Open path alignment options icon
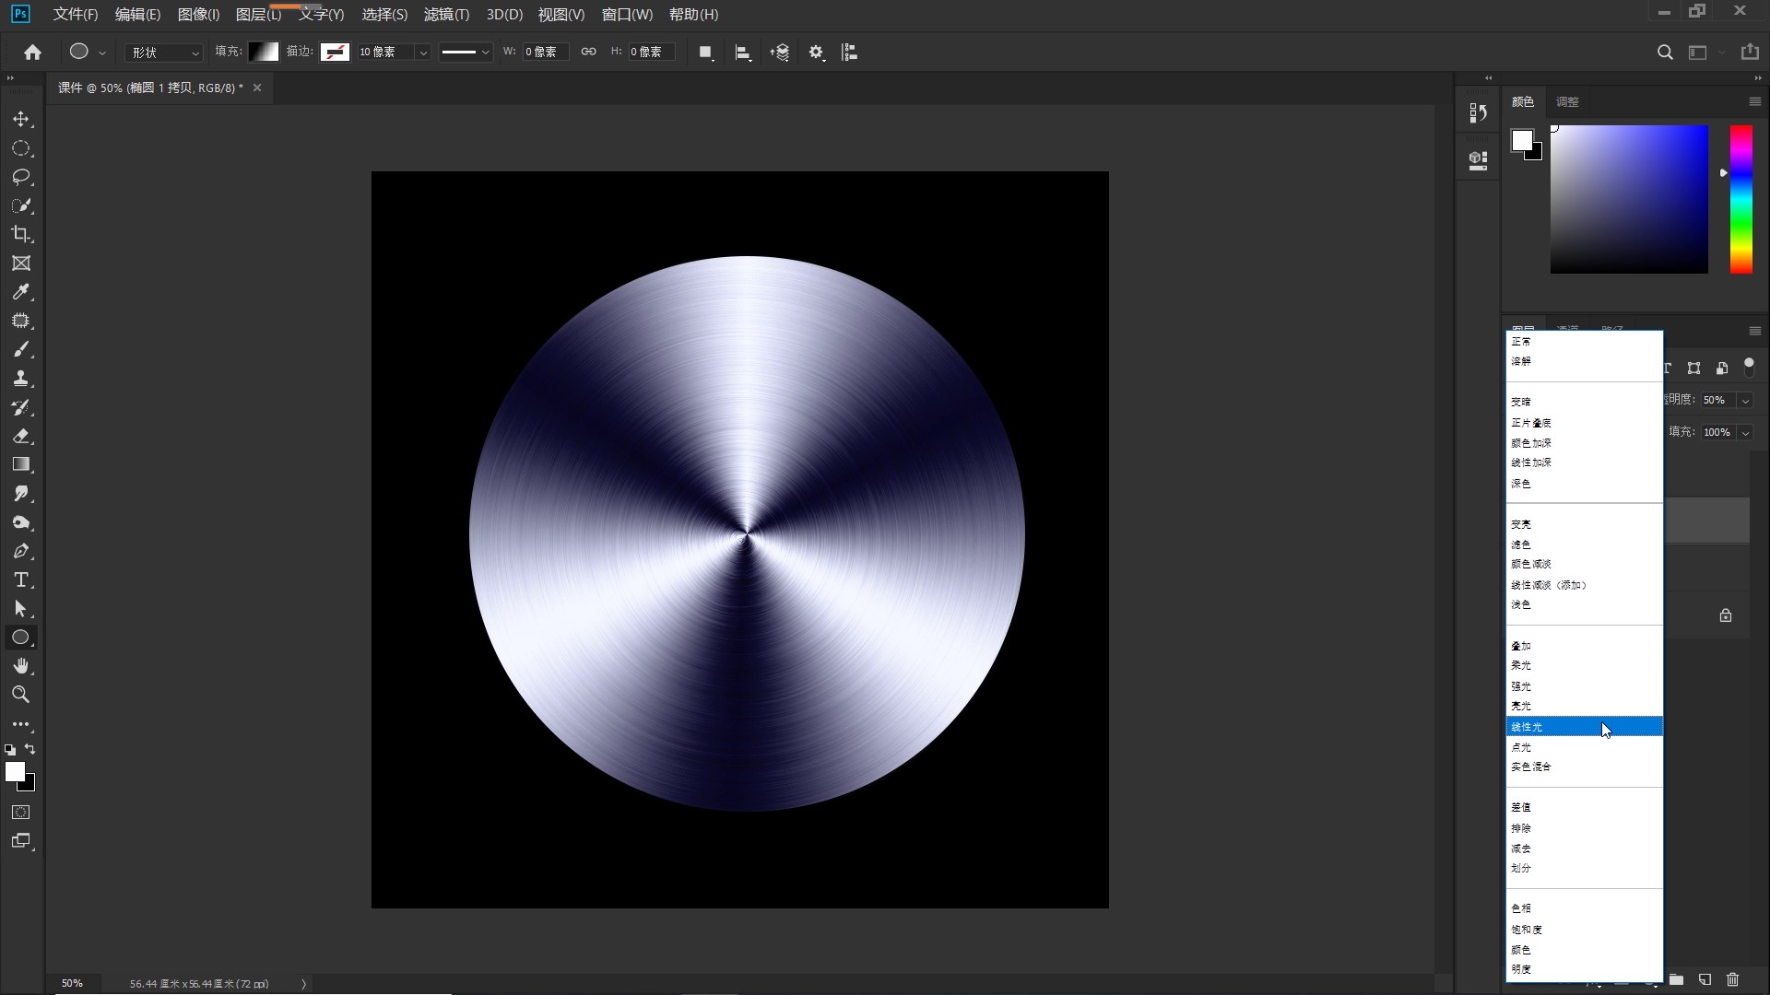Viewport: 1770px width, 995px height. tap(743, 53)
